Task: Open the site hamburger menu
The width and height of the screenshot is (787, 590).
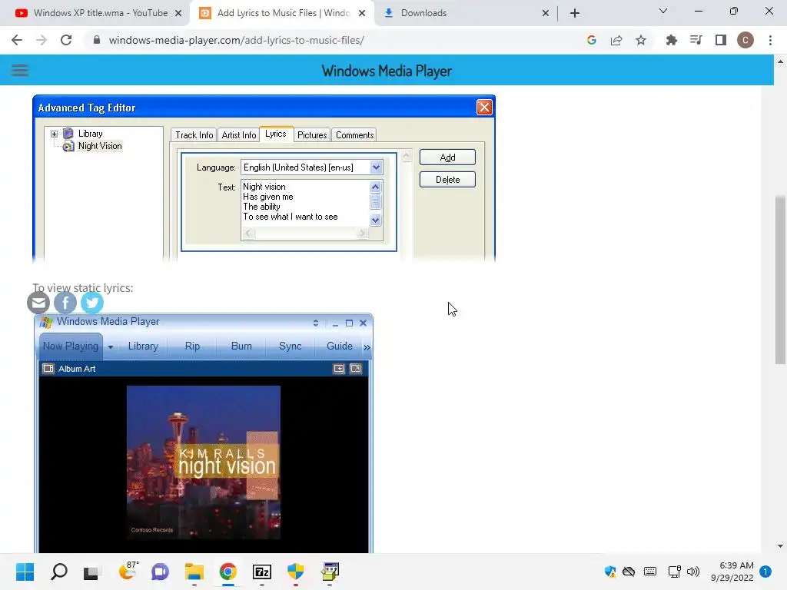Action: click(x=20, y=70)
